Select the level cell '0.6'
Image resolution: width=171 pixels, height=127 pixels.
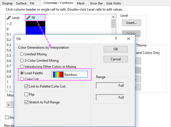(x=9, y=61)
